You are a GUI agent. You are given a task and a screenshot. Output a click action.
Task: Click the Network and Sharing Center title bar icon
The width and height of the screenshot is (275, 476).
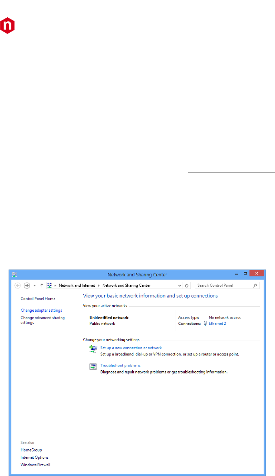[x=14, y=275]
